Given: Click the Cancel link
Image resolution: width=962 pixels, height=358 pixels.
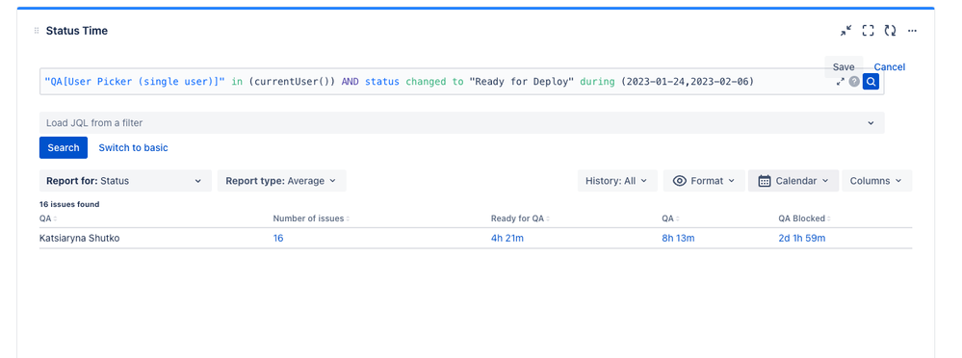Looking at the screenshot, I should tap(890, 66).
